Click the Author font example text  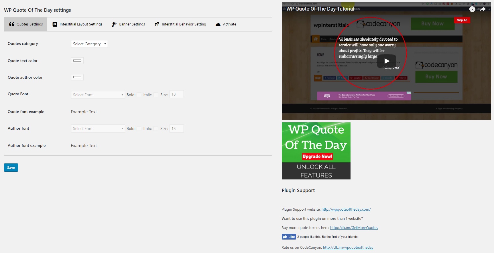tap(84, 146)
